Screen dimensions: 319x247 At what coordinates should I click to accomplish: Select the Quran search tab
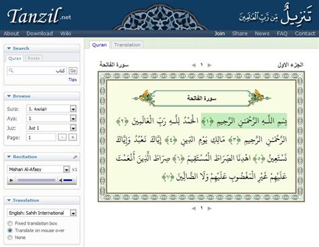[x=15, y=59]
